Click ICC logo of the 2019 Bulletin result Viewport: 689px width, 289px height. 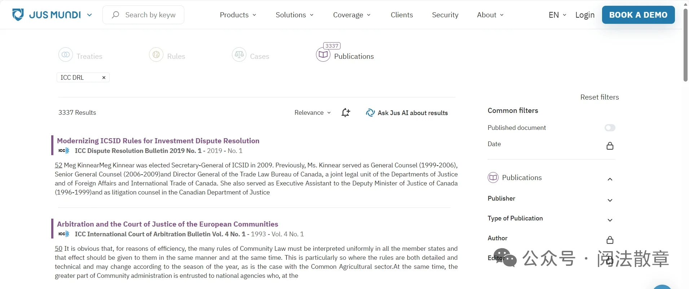[64, 150]
